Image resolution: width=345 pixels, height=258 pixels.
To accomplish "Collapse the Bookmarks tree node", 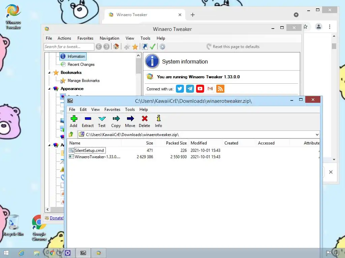I will 49,73.
